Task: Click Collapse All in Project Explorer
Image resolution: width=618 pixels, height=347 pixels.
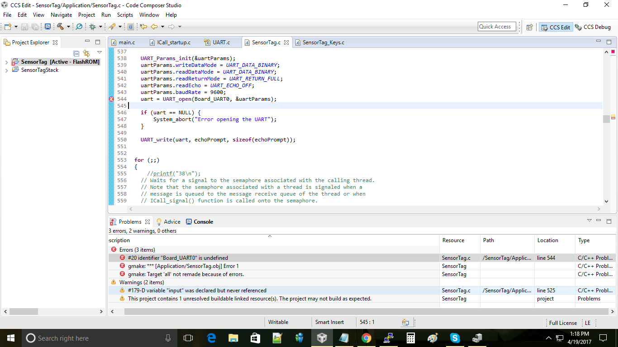Action: pos(76,53)
